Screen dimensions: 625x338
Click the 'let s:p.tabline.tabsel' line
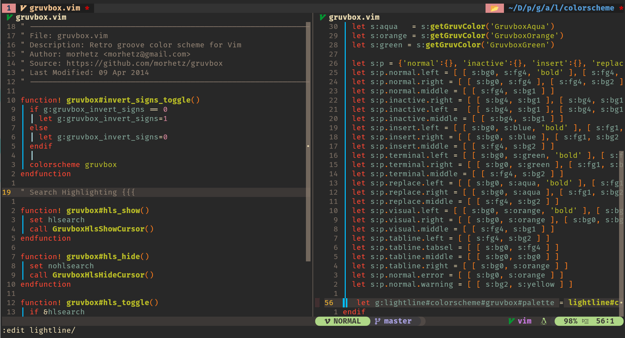point(456,247)
